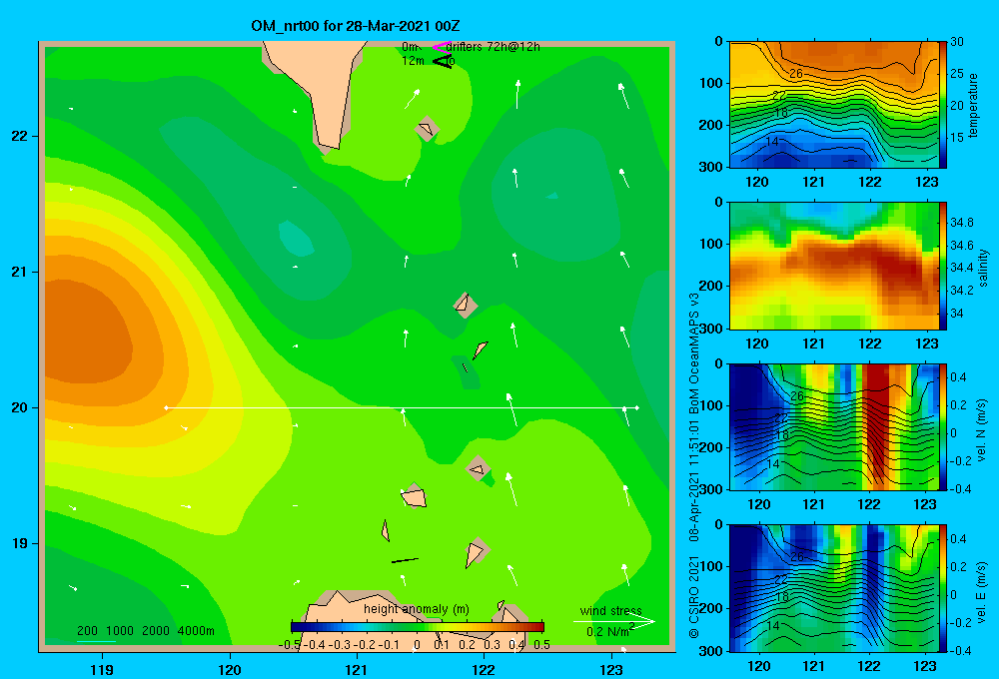Select the east endpoint diamond of section line
Screen dimensions: 999x679
(x=637, y=407)
